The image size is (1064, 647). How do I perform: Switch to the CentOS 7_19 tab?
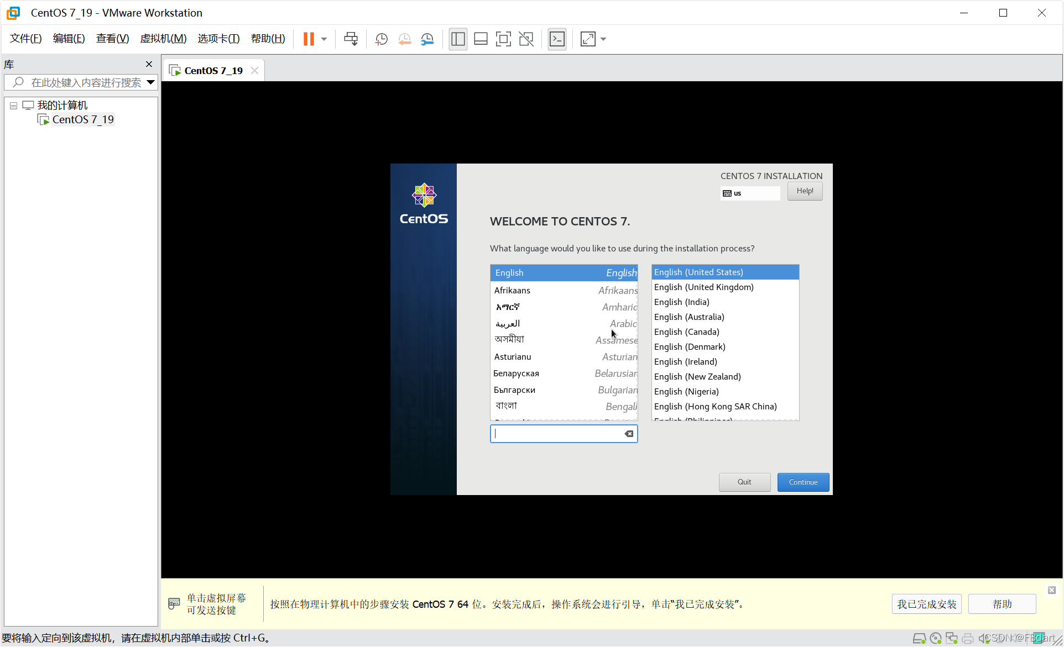(213, 71)
